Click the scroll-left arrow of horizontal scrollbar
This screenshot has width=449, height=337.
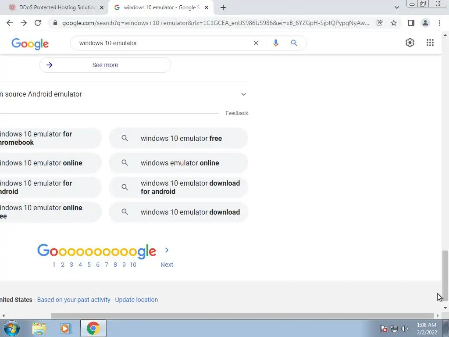(x=4, y=315)
